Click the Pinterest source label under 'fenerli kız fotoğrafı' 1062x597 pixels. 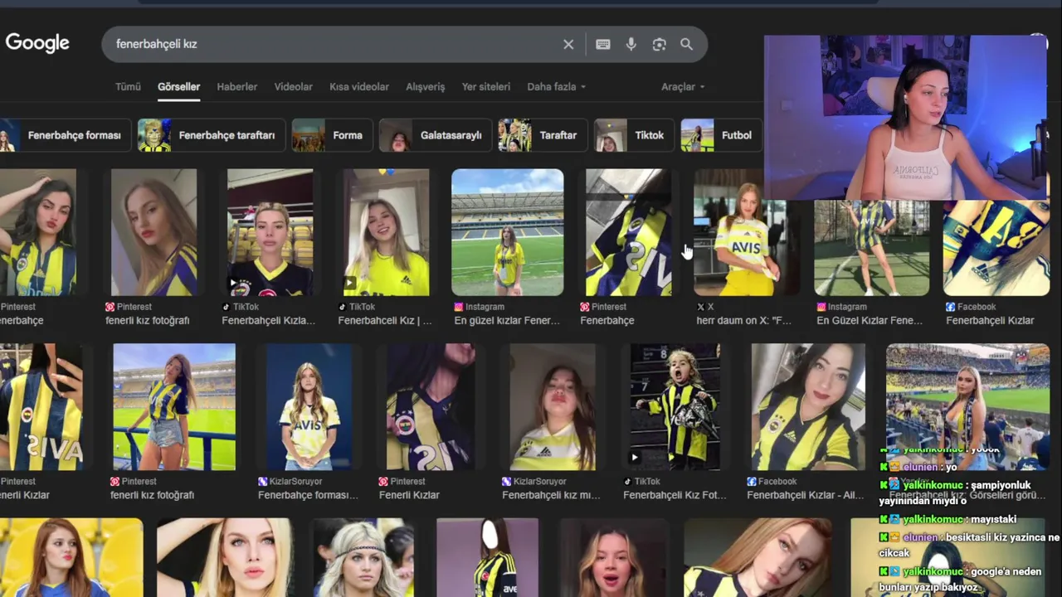pos(129,307)
